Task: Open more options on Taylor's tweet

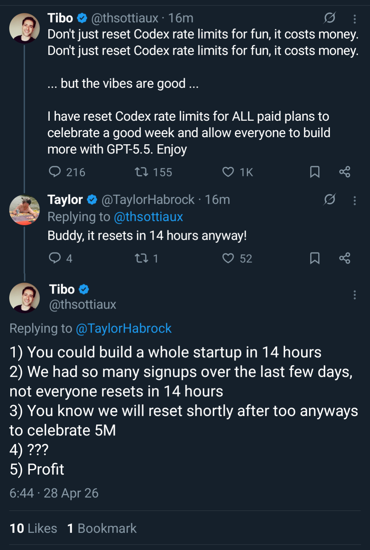Action: pos(355,200)
